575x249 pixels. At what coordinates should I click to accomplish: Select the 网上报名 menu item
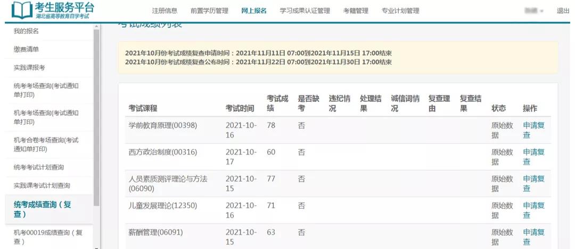(254, 11)
